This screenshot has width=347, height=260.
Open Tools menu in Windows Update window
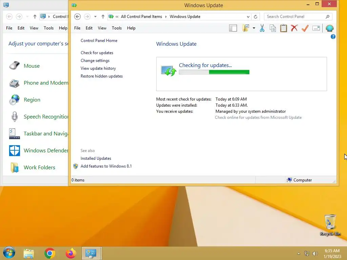[117, 28]
